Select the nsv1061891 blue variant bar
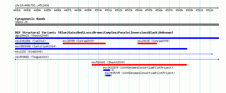 click(32, 43)
